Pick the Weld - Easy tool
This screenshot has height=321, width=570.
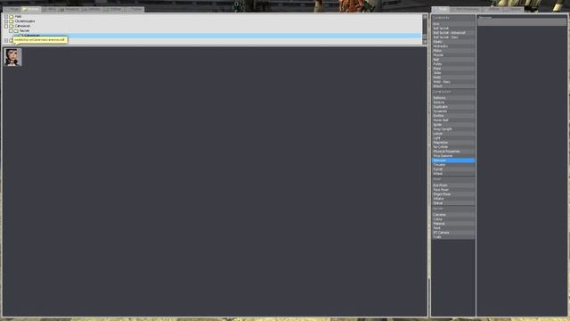(453, 82)
